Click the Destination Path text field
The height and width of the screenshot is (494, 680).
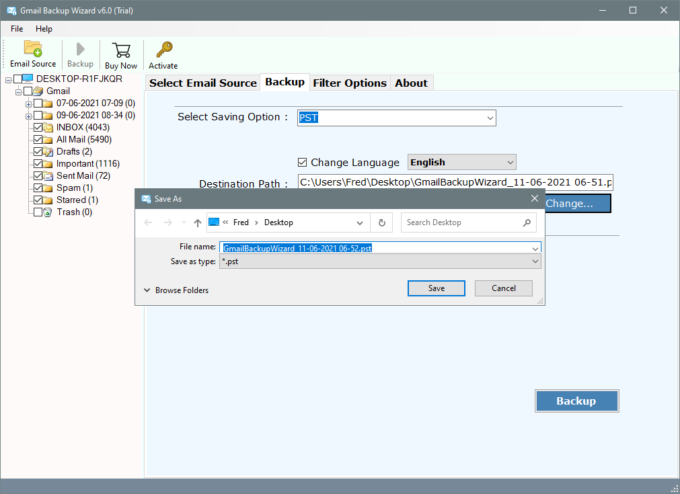click(455, 182)
